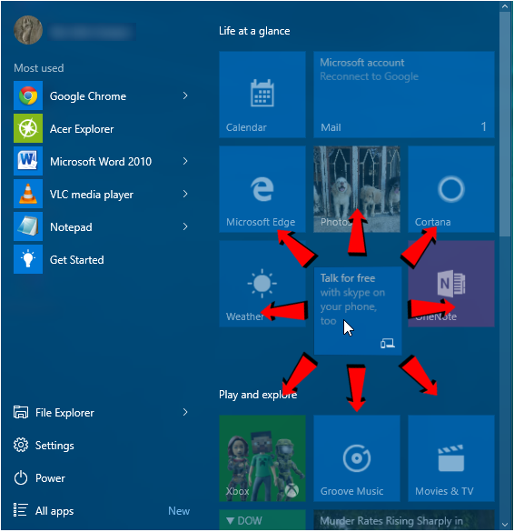Screen dimensions: 514x532
Task: Expand File Explorer submenu arrow
Action: click(185, 412)
